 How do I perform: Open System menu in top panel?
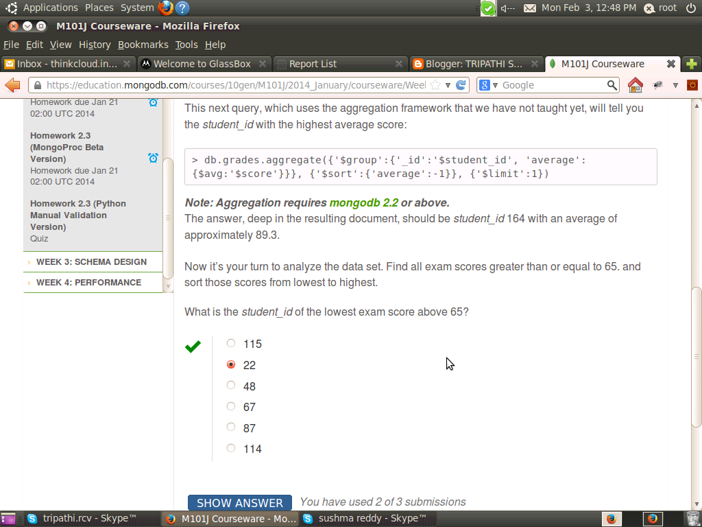[x=137, y=8]
